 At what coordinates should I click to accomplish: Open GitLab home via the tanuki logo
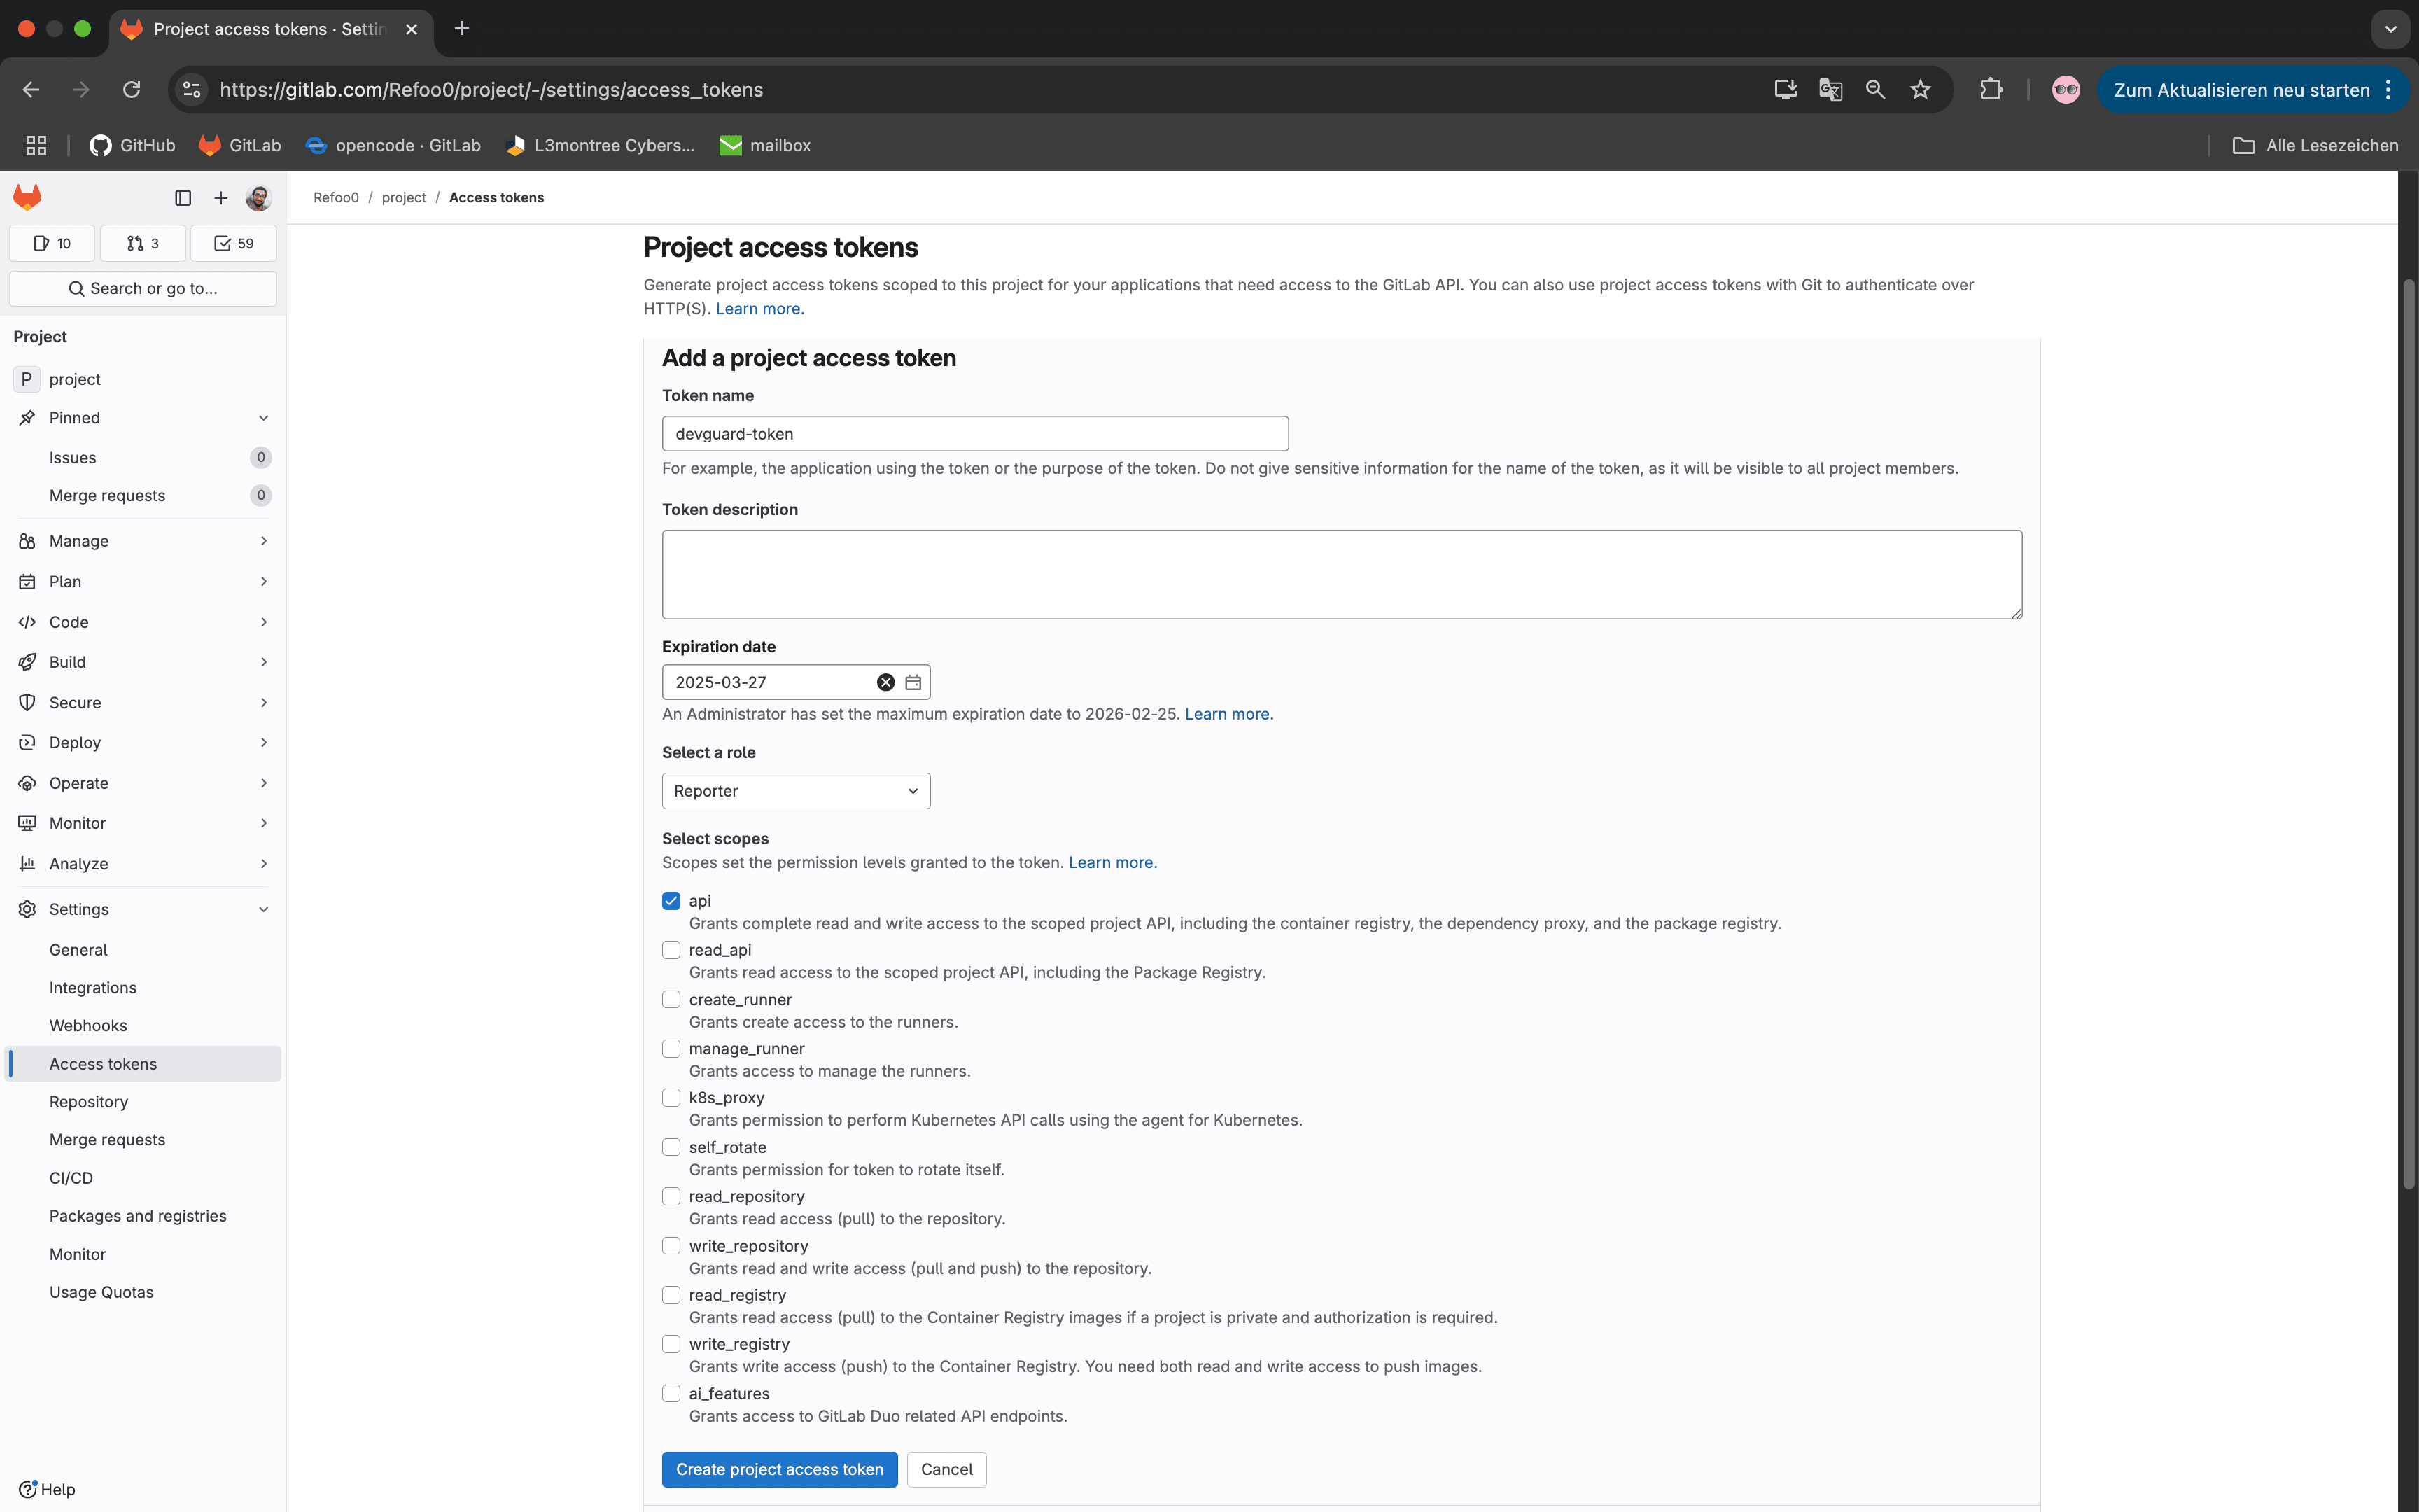[27, 197]
